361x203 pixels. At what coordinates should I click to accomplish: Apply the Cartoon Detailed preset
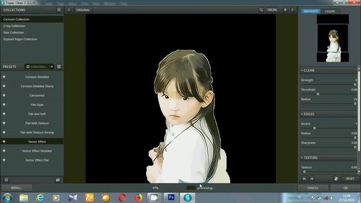[37, 77]
